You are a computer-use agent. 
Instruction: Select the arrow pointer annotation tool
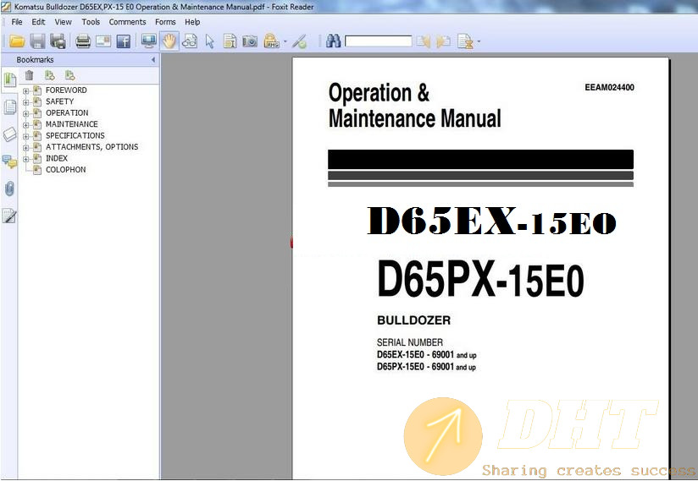[210, 41]
